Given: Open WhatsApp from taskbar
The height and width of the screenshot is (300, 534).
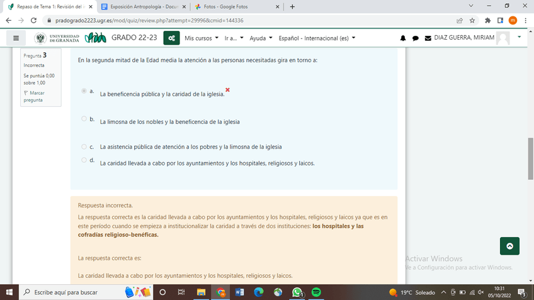Looking at the screenshot, I should (297, 292).
